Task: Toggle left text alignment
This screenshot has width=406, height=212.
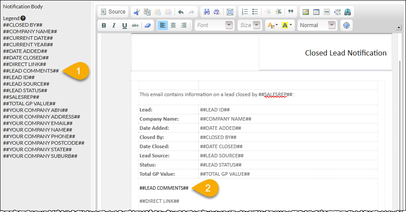Action: click(163, 25)
